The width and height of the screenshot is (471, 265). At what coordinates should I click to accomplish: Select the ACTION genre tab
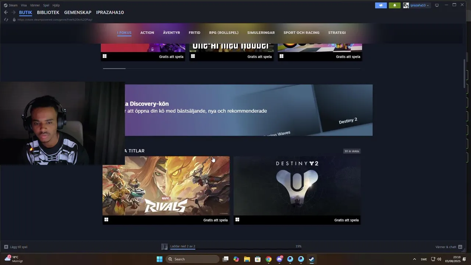point(147,33)
